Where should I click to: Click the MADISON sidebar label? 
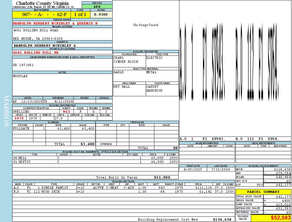(x=6, y=111)
